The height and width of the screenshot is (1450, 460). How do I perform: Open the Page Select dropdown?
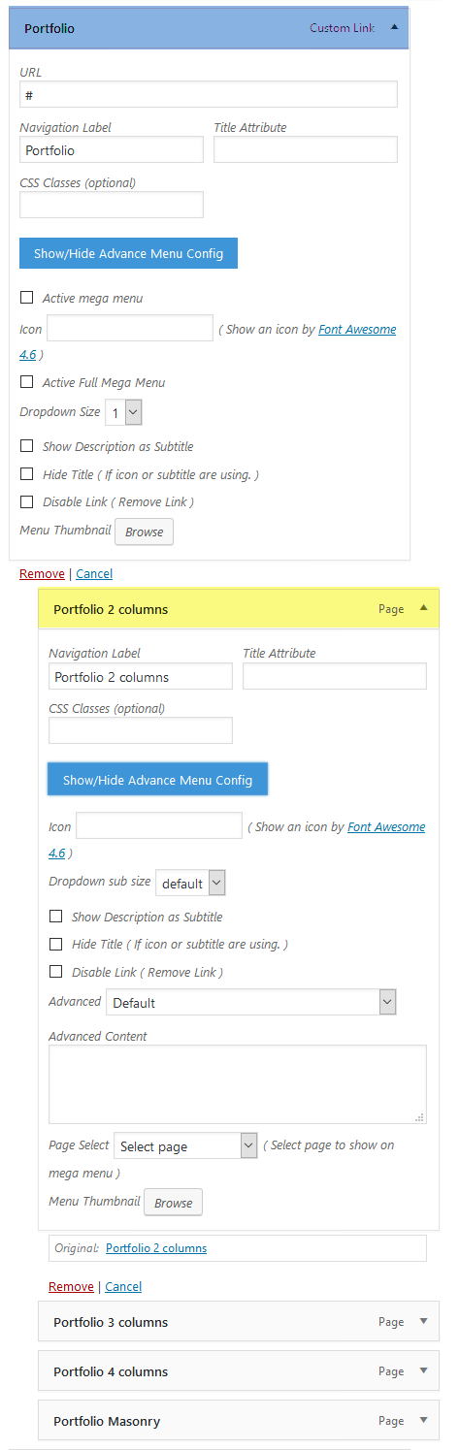coord(185,1145)
